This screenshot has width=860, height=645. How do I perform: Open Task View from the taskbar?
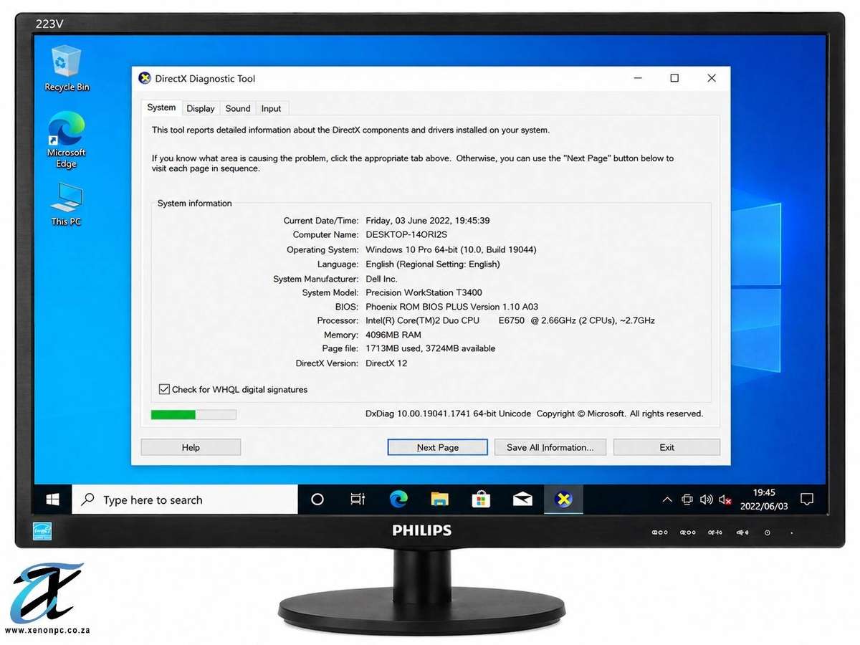pyautogui.click(x=358, y=500)
